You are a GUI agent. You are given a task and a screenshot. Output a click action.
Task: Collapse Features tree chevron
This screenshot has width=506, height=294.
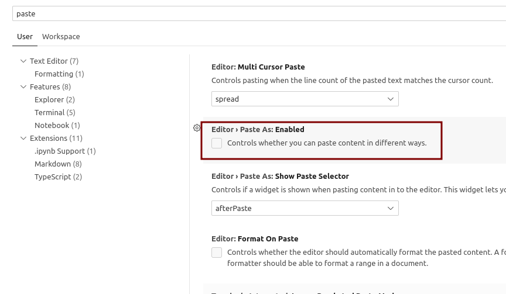click(23, 87)
